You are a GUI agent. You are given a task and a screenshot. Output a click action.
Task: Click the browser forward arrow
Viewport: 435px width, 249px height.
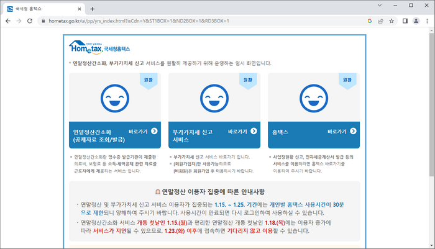click(x=19, y=21)
